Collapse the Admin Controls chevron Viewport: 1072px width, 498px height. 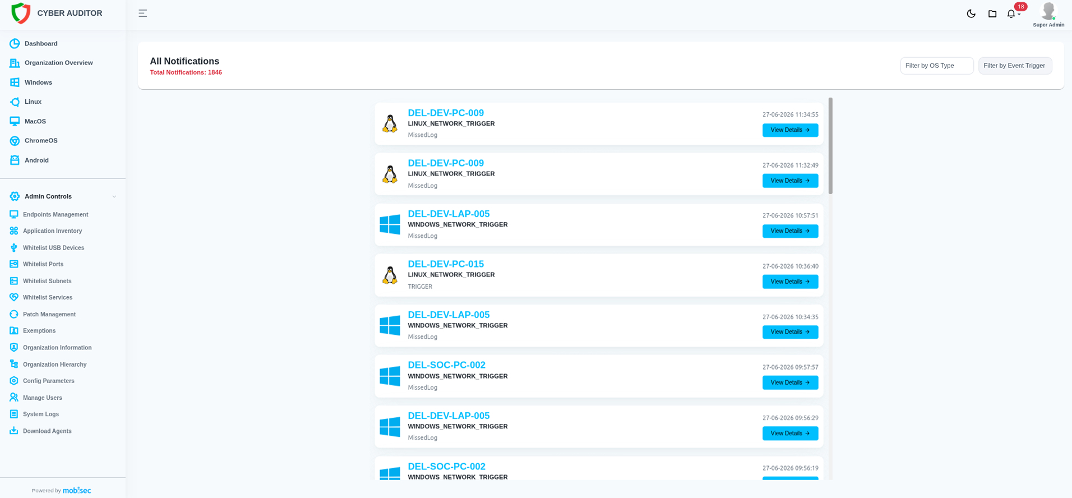114,197
